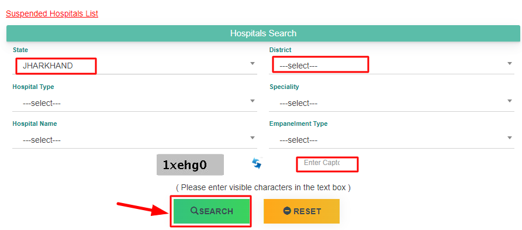Click the orange RESET button

[302, 211]
